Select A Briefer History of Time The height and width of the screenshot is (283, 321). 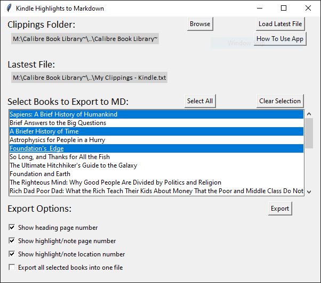[156, 131]
